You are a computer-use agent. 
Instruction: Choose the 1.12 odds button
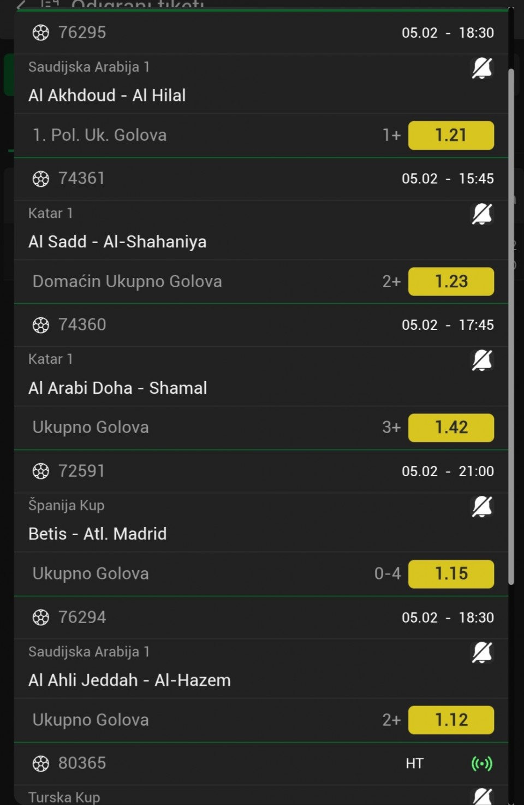click(x=451, y=720)
